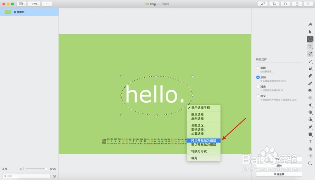Viewport: 315px width, 180px height.
Task: Click the brush icon in the top toolbar
Action: click(x=263, y=4)
